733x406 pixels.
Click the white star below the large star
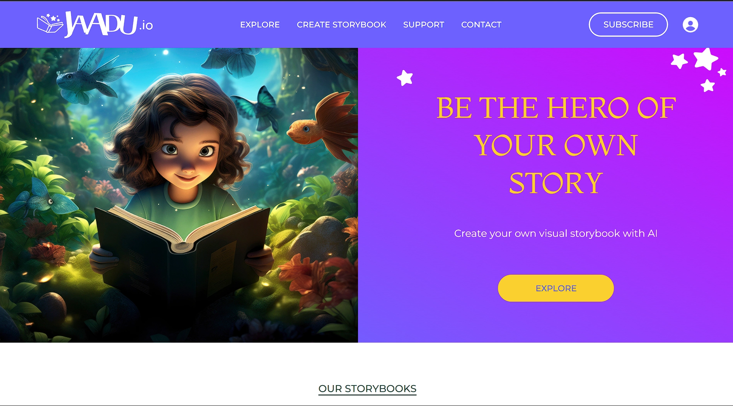coord(707,85)
